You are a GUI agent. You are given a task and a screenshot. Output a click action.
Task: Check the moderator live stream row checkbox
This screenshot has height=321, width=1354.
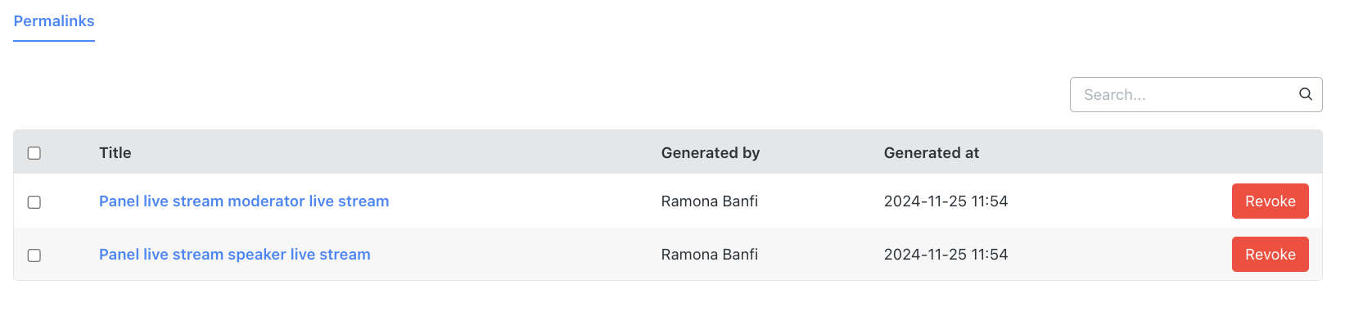[34, 202]
